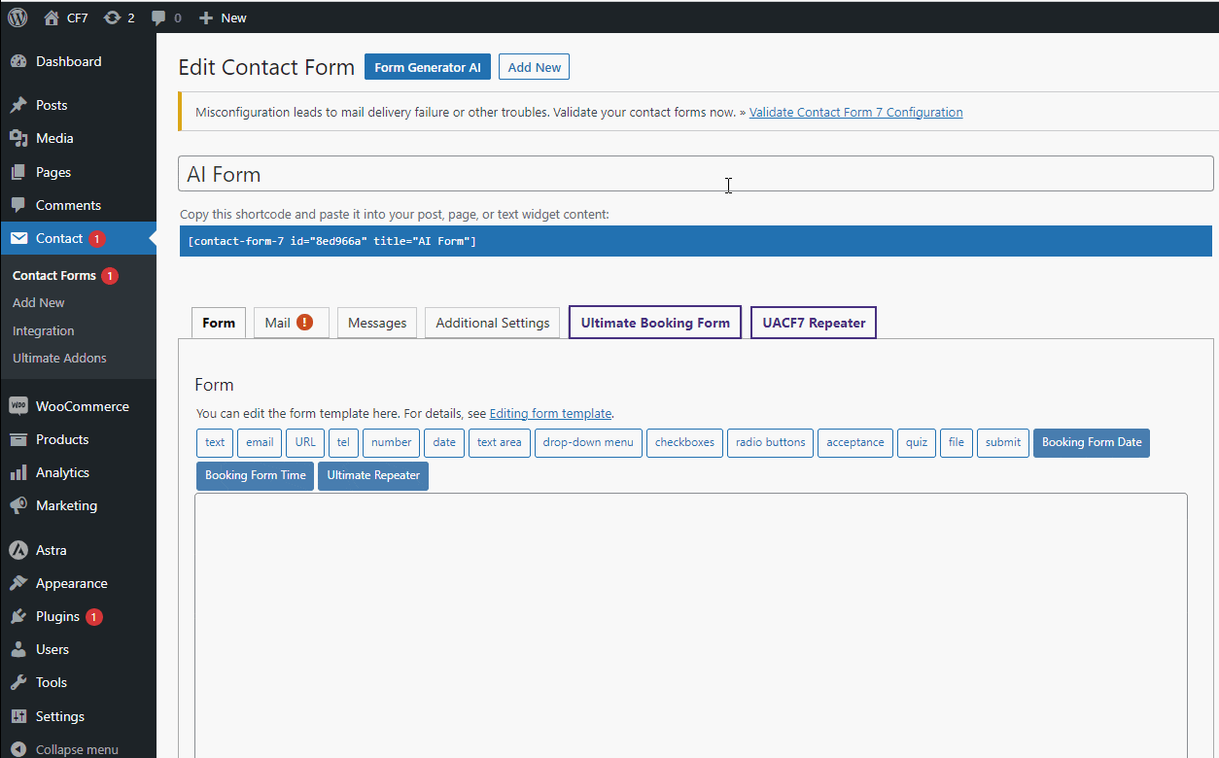Image resolution: width=1219 pixels, height=758 pixels.
Task: Click the Posts pushpin icon
Action: (x=18, y=105)
